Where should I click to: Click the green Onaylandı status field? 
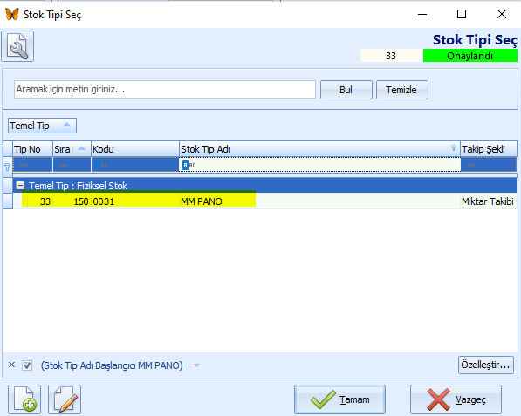(x=470, y=56)
